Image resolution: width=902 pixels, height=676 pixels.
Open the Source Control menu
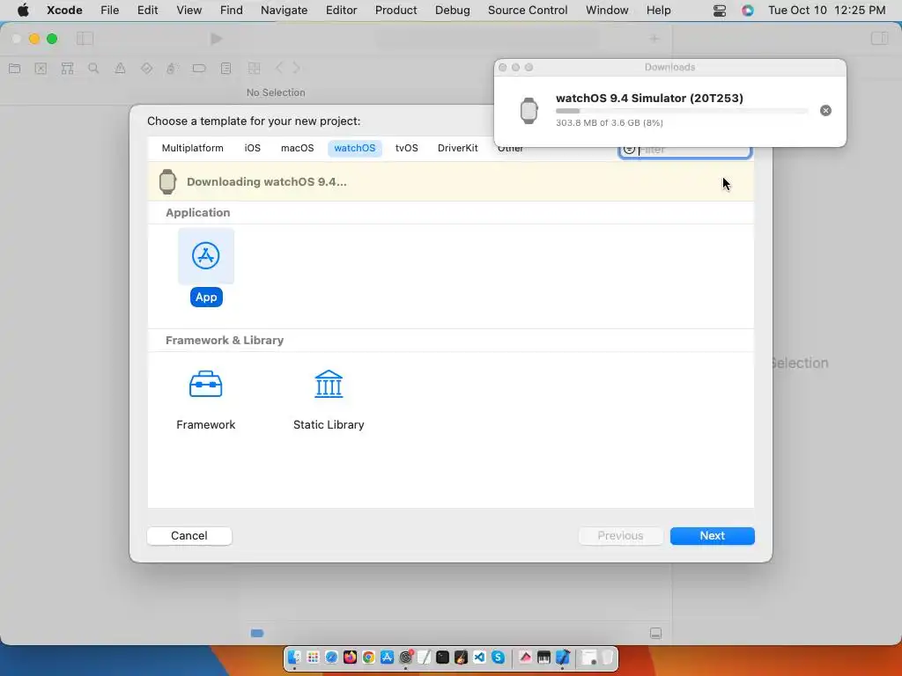[x=528, y=11]
